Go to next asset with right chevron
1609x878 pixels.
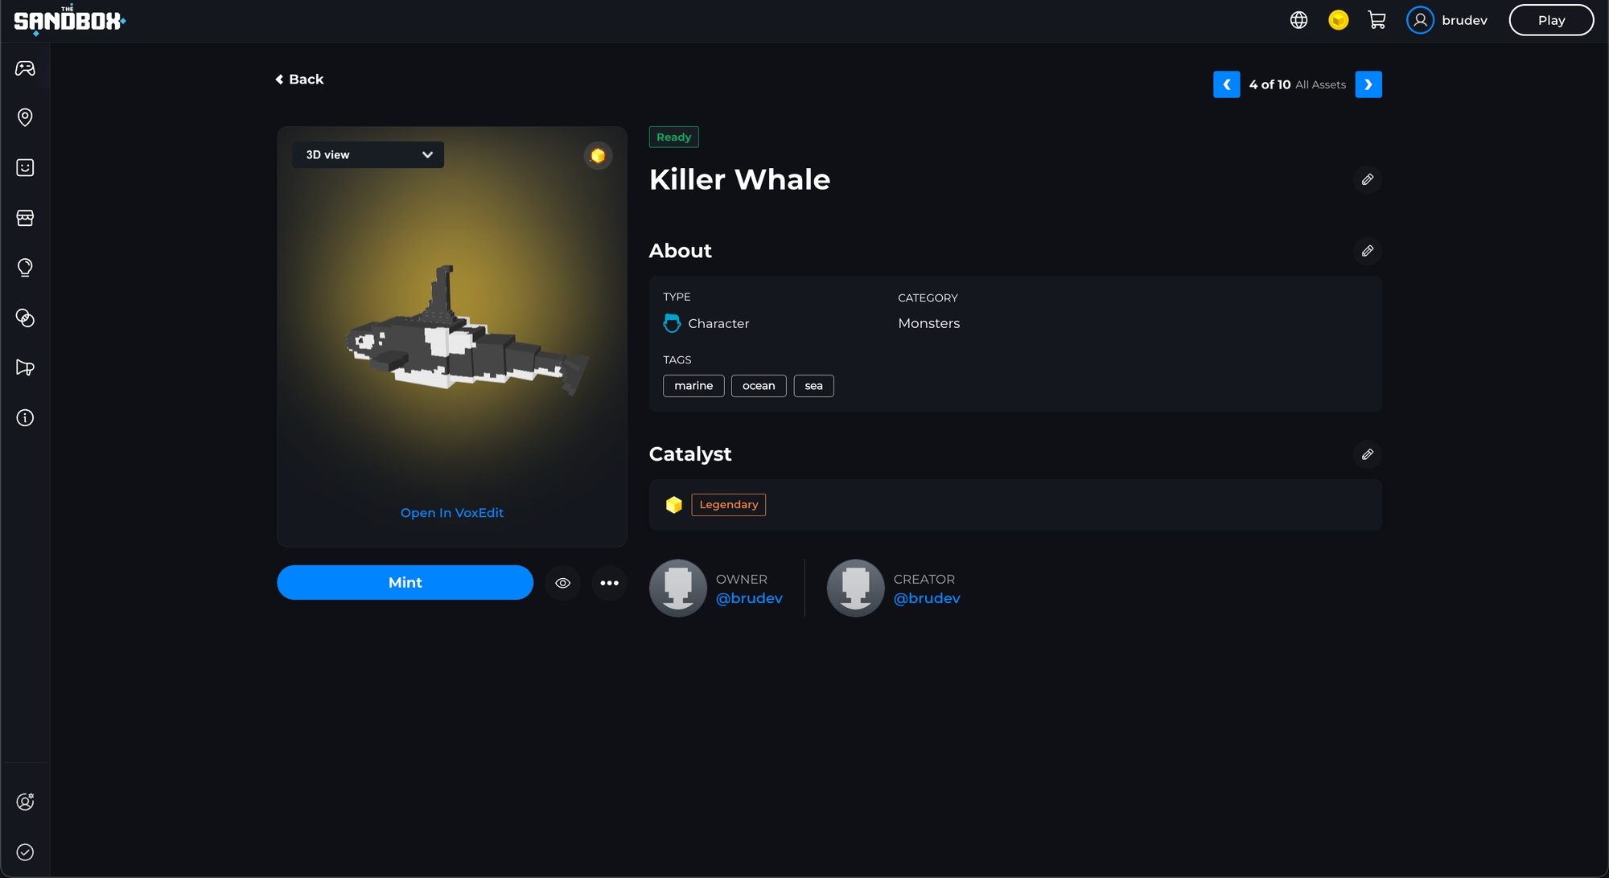pos(1368,84)
